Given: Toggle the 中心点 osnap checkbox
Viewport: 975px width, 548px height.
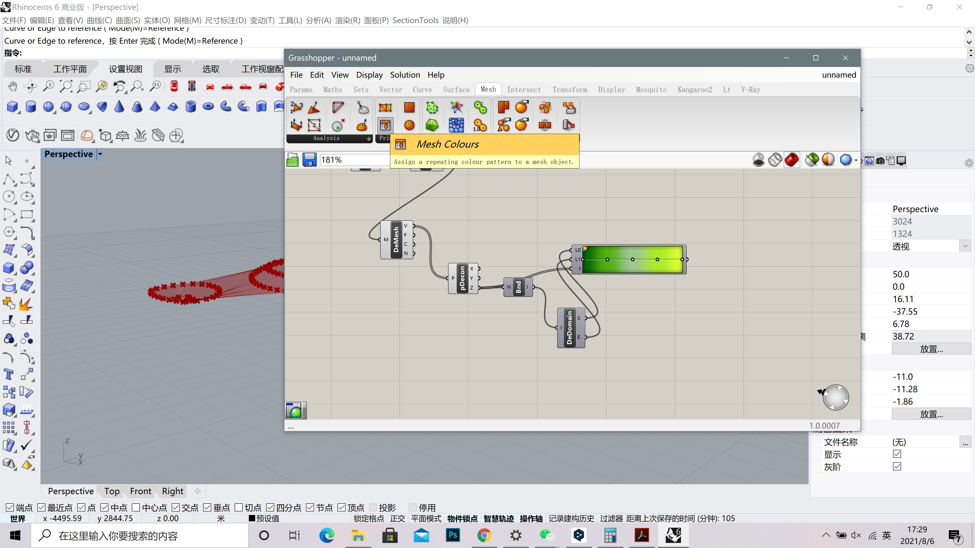Looking at the screenshot, I should (x=136, y=507).
